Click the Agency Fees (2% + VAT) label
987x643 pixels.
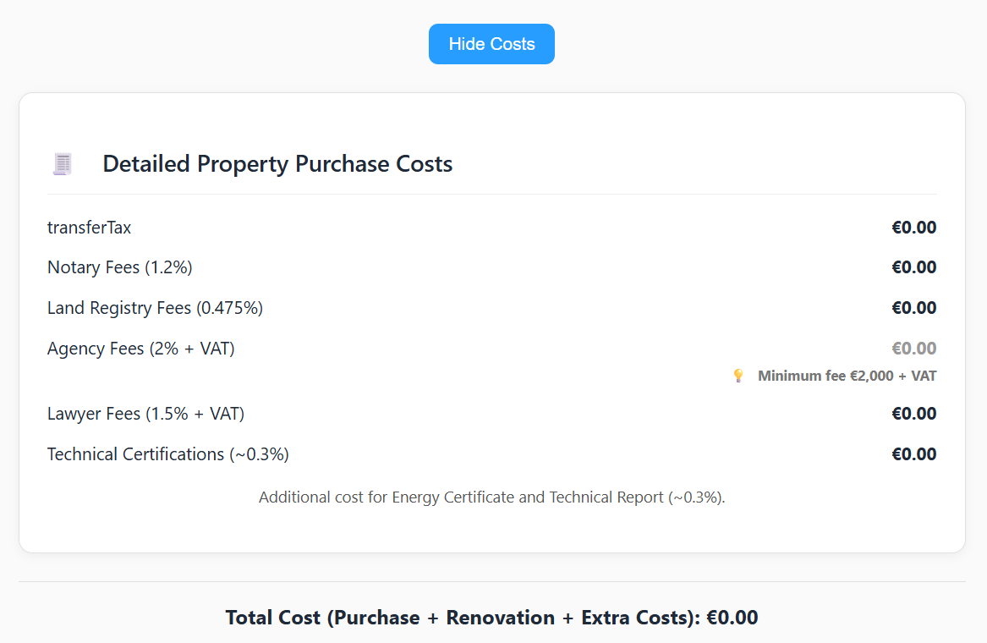[x=140, y=348]
